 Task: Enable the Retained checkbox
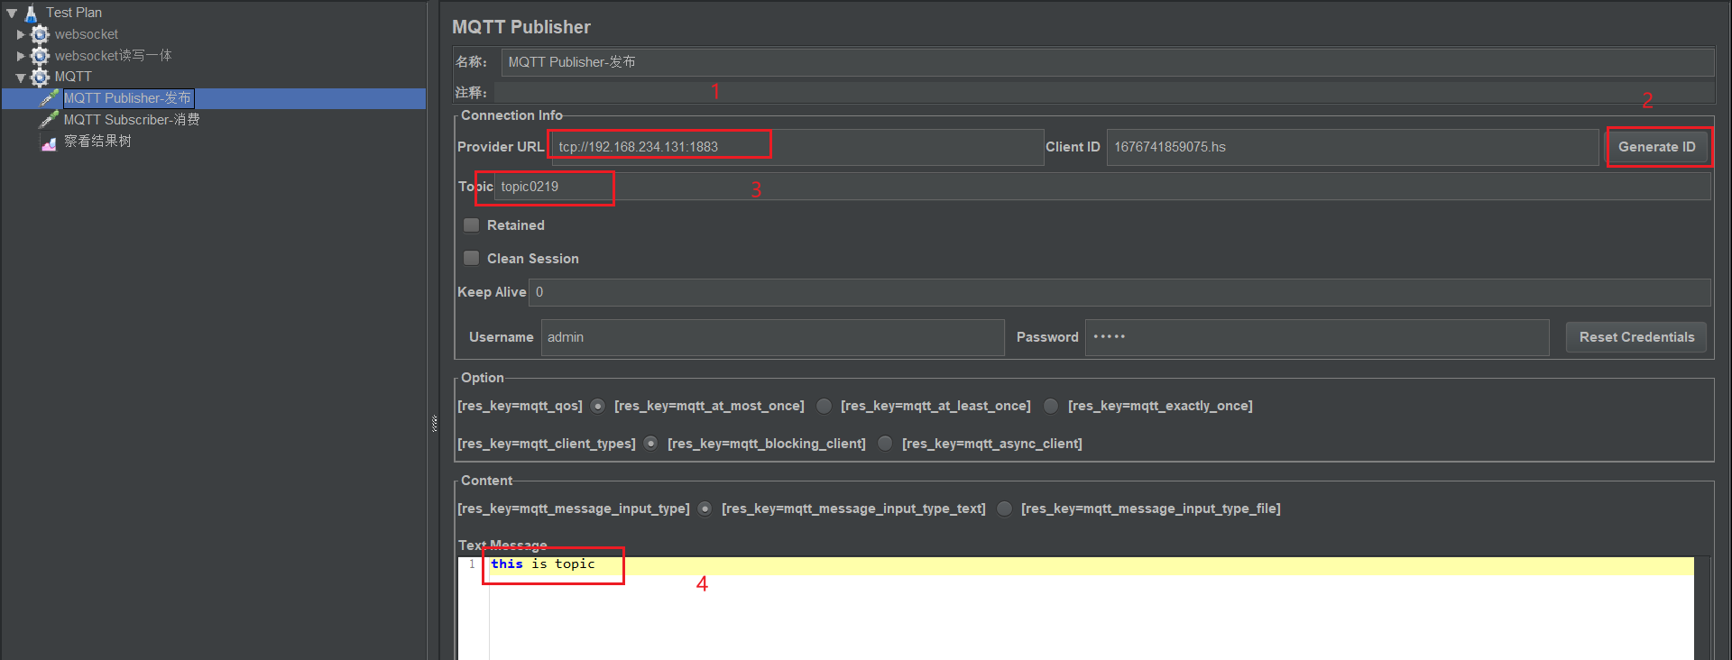(x=471, y=225)
